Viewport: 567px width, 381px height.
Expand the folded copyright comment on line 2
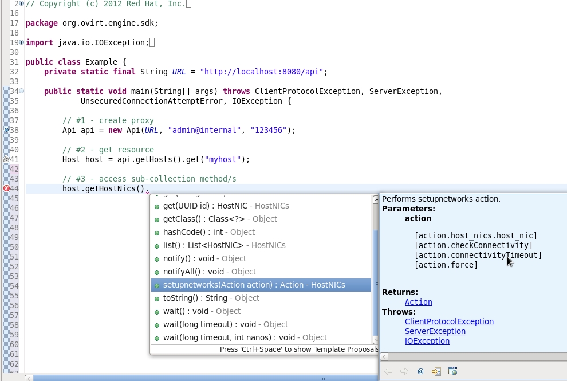(22, 3)
